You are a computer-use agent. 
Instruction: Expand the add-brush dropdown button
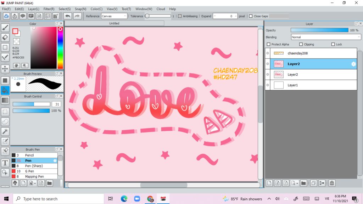pos(32,183)
